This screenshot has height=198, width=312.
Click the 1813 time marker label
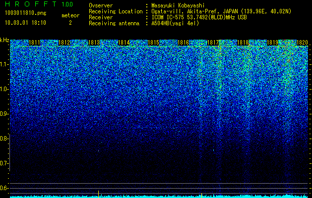(x=94, y=43)
